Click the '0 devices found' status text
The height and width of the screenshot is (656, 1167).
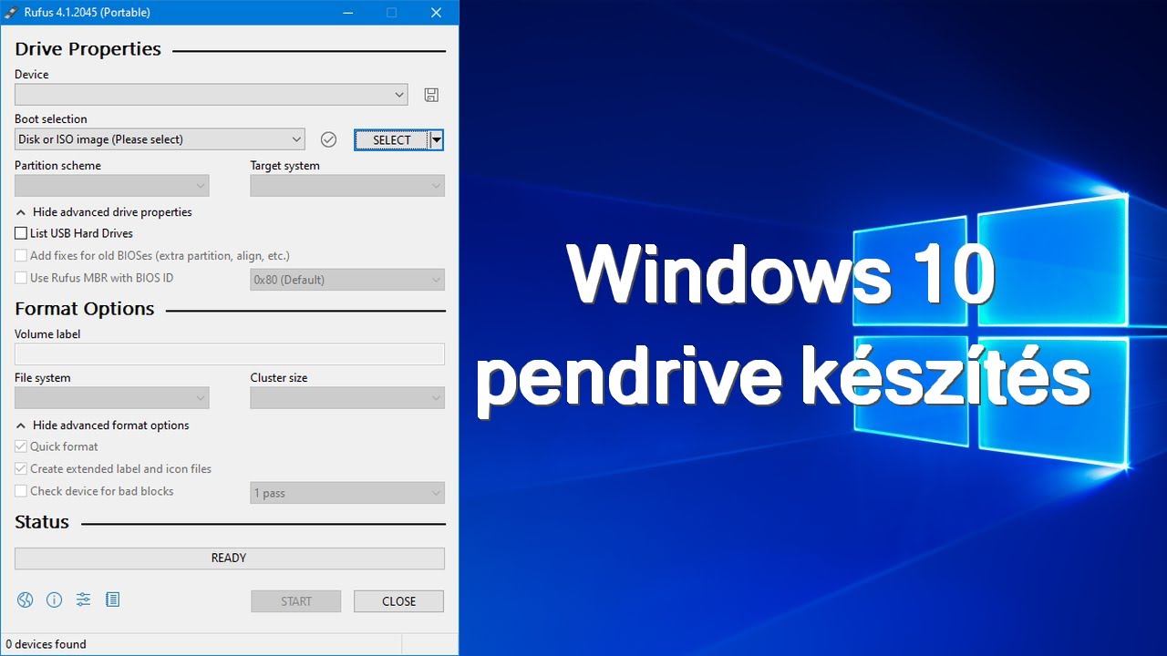(46, 644)
